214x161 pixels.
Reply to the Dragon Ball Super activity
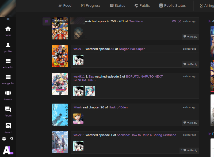pos(192,64)
